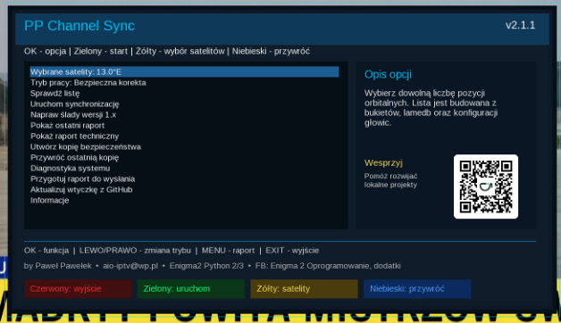
Task: Open 'Pokaż raport techniczny' entry
Action: click(x=74, y=137)
